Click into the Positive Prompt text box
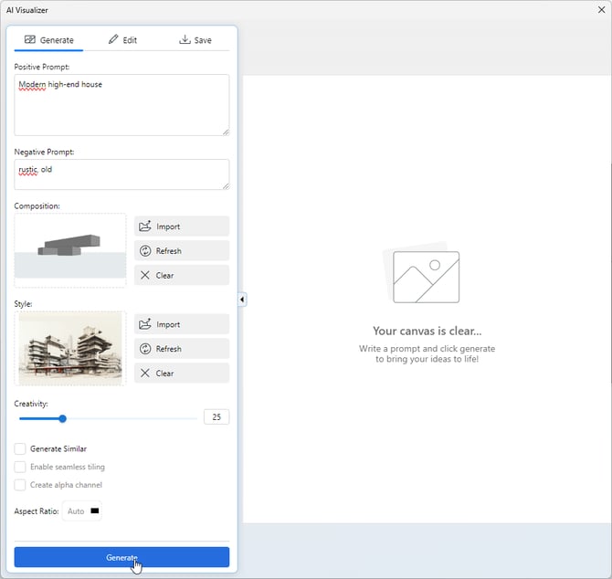612x579 pixels. [121, 105]
